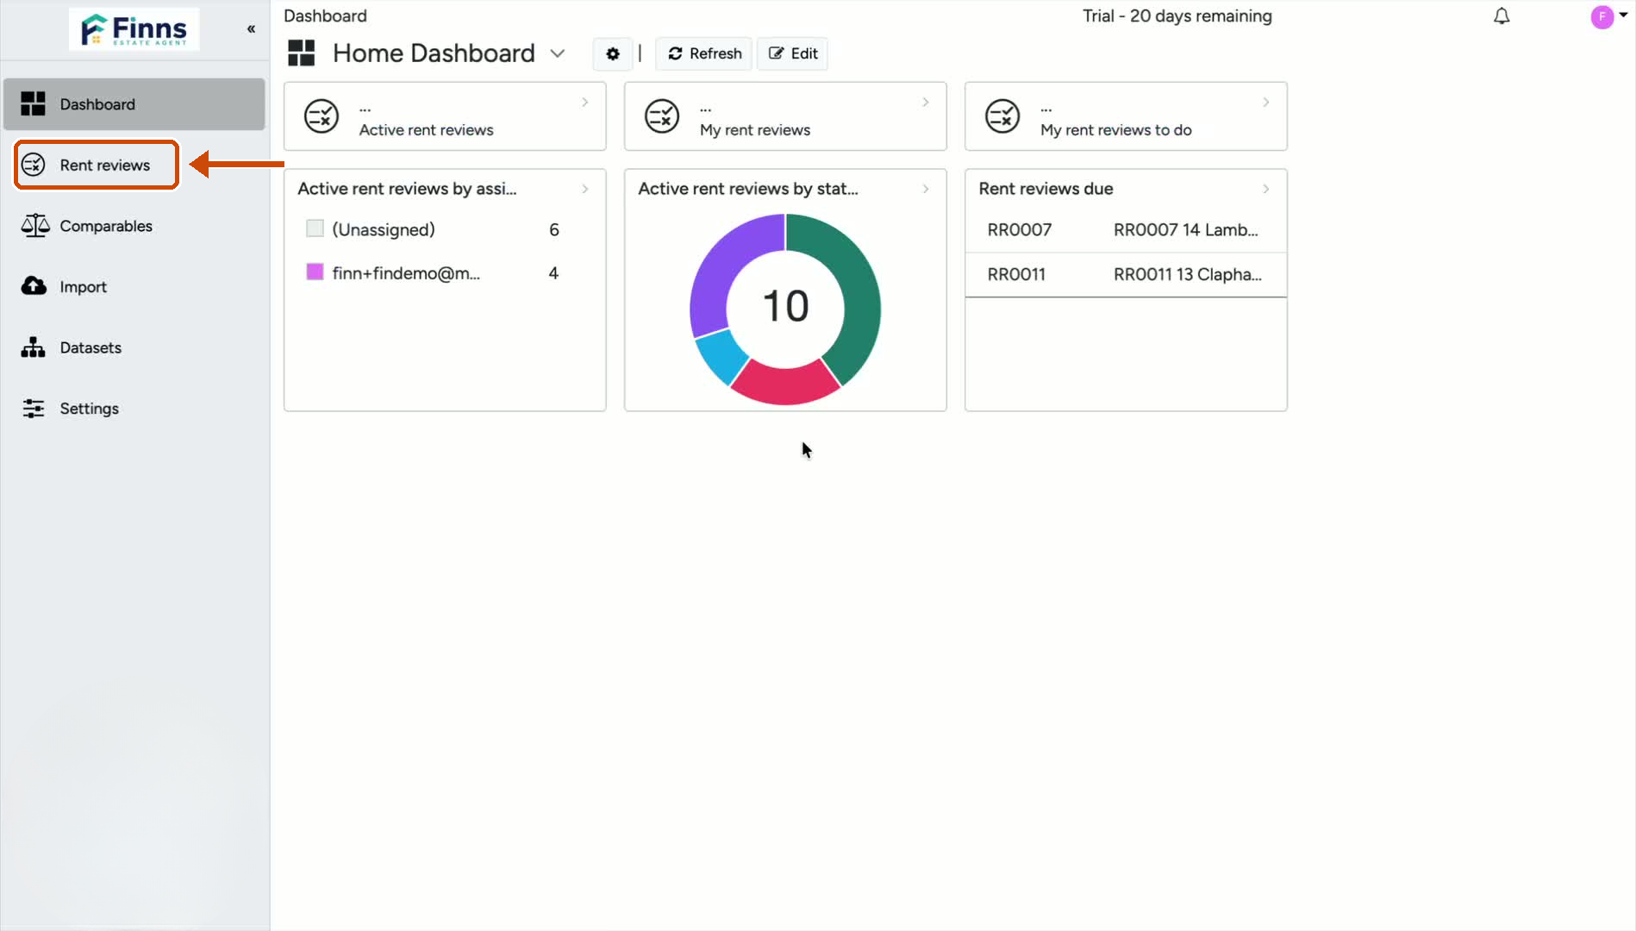The image size is (1636, 931).
Task: Toggle the finn+findemo legend pink box
Action: 315,272
